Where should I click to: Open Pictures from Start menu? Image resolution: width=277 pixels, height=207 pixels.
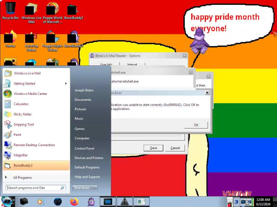click(x=80, y=109)
